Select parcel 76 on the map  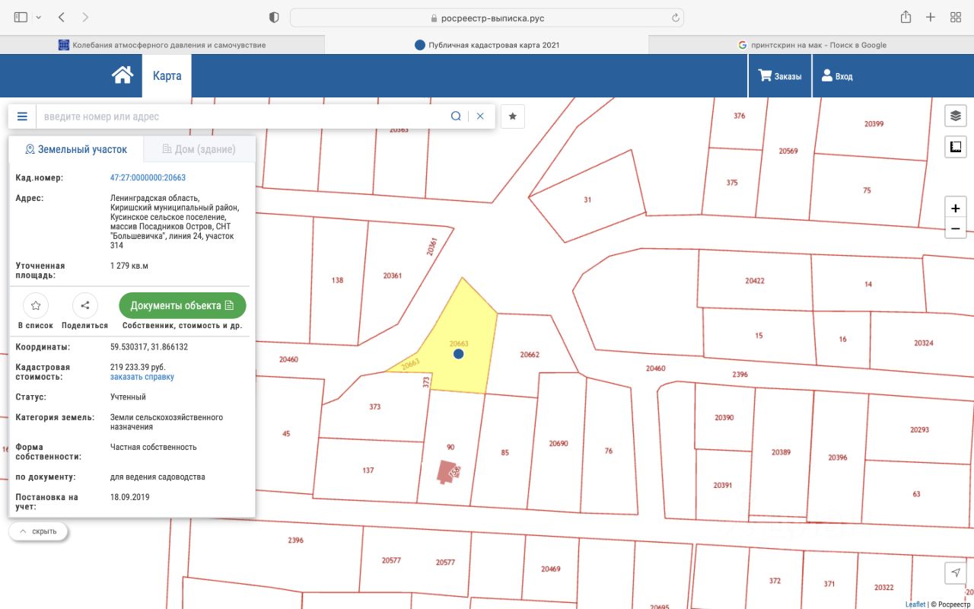coord(609,451)
